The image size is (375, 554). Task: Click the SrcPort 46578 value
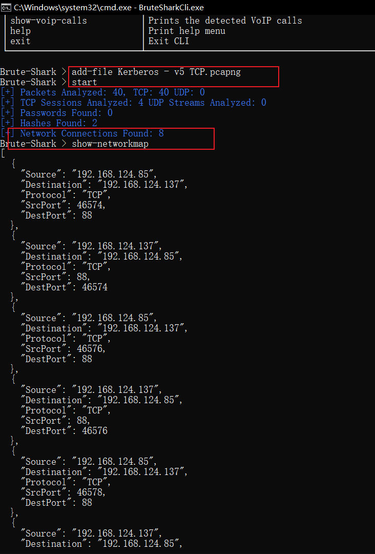[x=91, y=492]
